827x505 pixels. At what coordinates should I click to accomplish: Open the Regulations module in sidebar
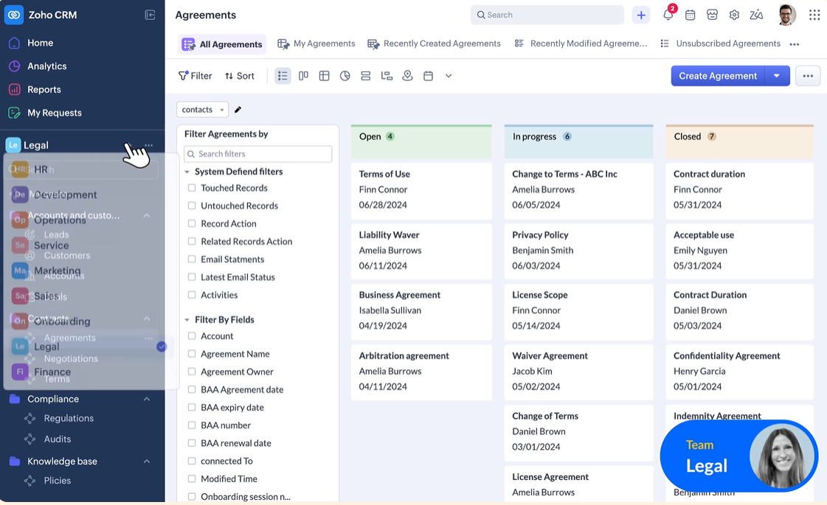pyautogui.click(x=69, y=418)
